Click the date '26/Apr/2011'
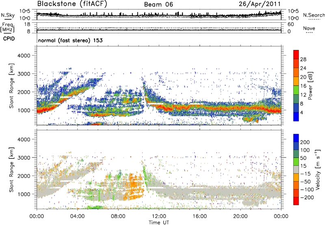325x225 pixels. point(260,4)
